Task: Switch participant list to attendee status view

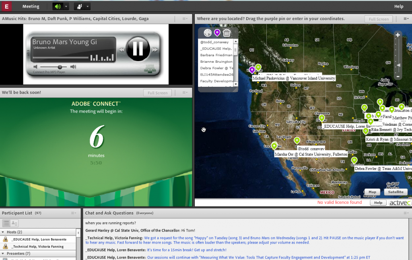Action: tap(14, 223)
